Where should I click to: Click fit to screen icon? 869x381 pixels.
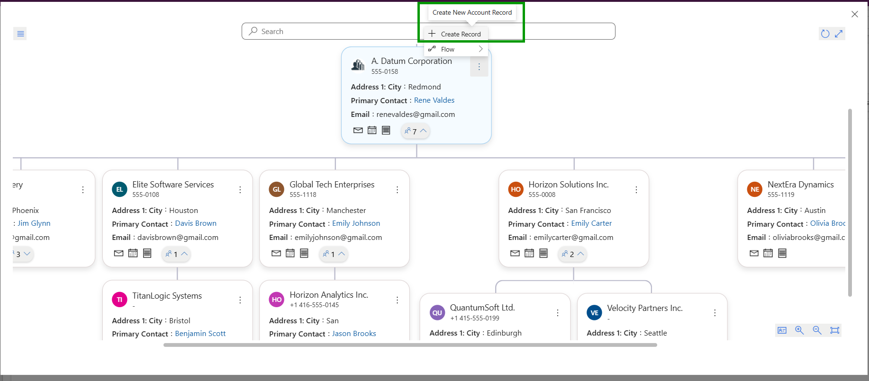835,330
